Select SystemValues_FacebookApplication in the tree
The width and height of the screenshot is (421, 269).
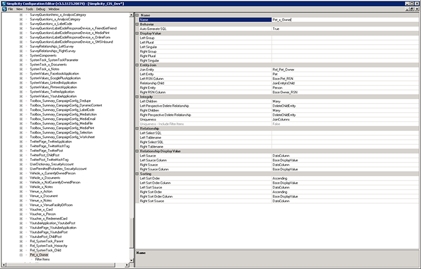tap(54, 74)
